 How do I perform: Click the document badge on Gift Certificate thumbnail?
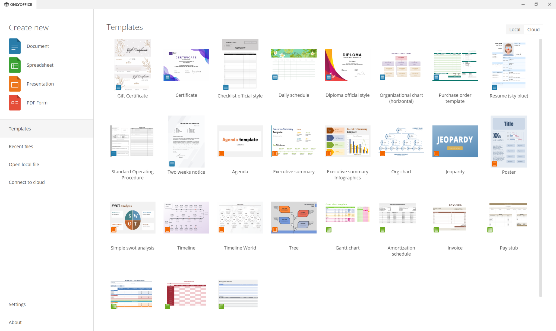118,87
